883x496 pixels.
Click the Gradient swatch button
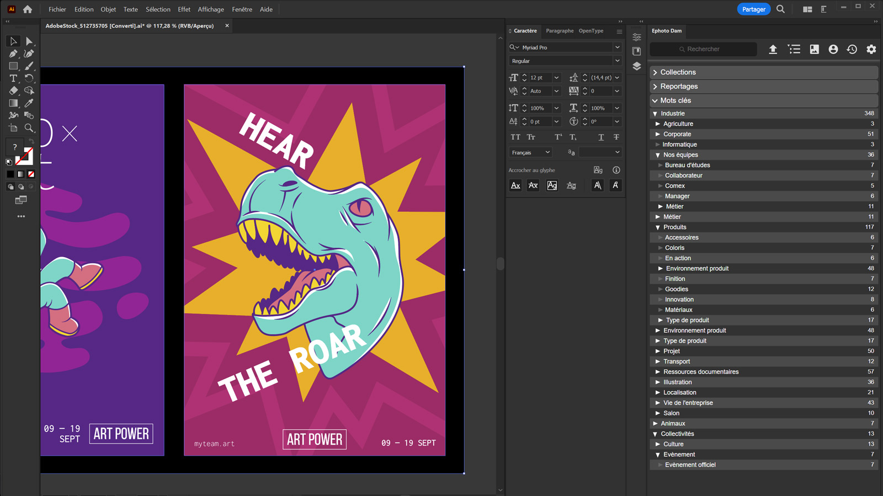[21, 174]
